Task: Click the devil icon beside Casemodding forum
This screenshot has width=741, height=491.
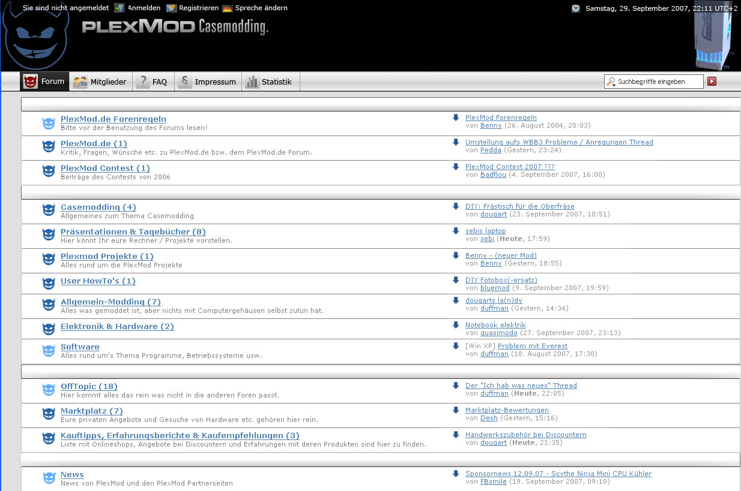Action: [49, 210]
